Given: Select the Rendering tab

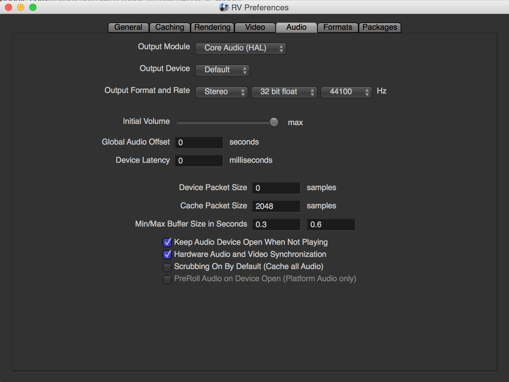Looking at the screenshot, I should 212,27.
